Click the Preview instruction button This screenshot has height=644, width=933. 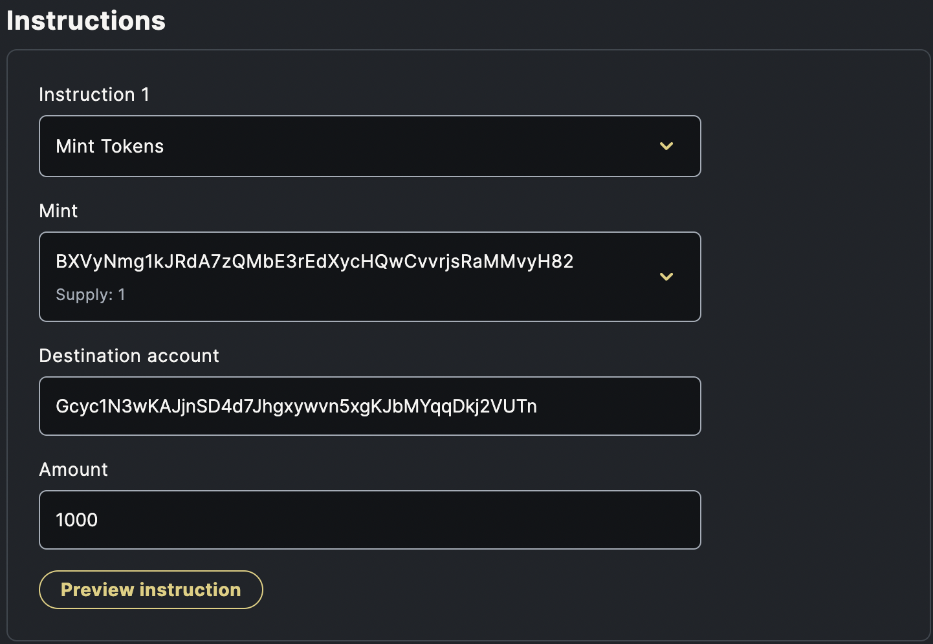(x=151, y=590)
